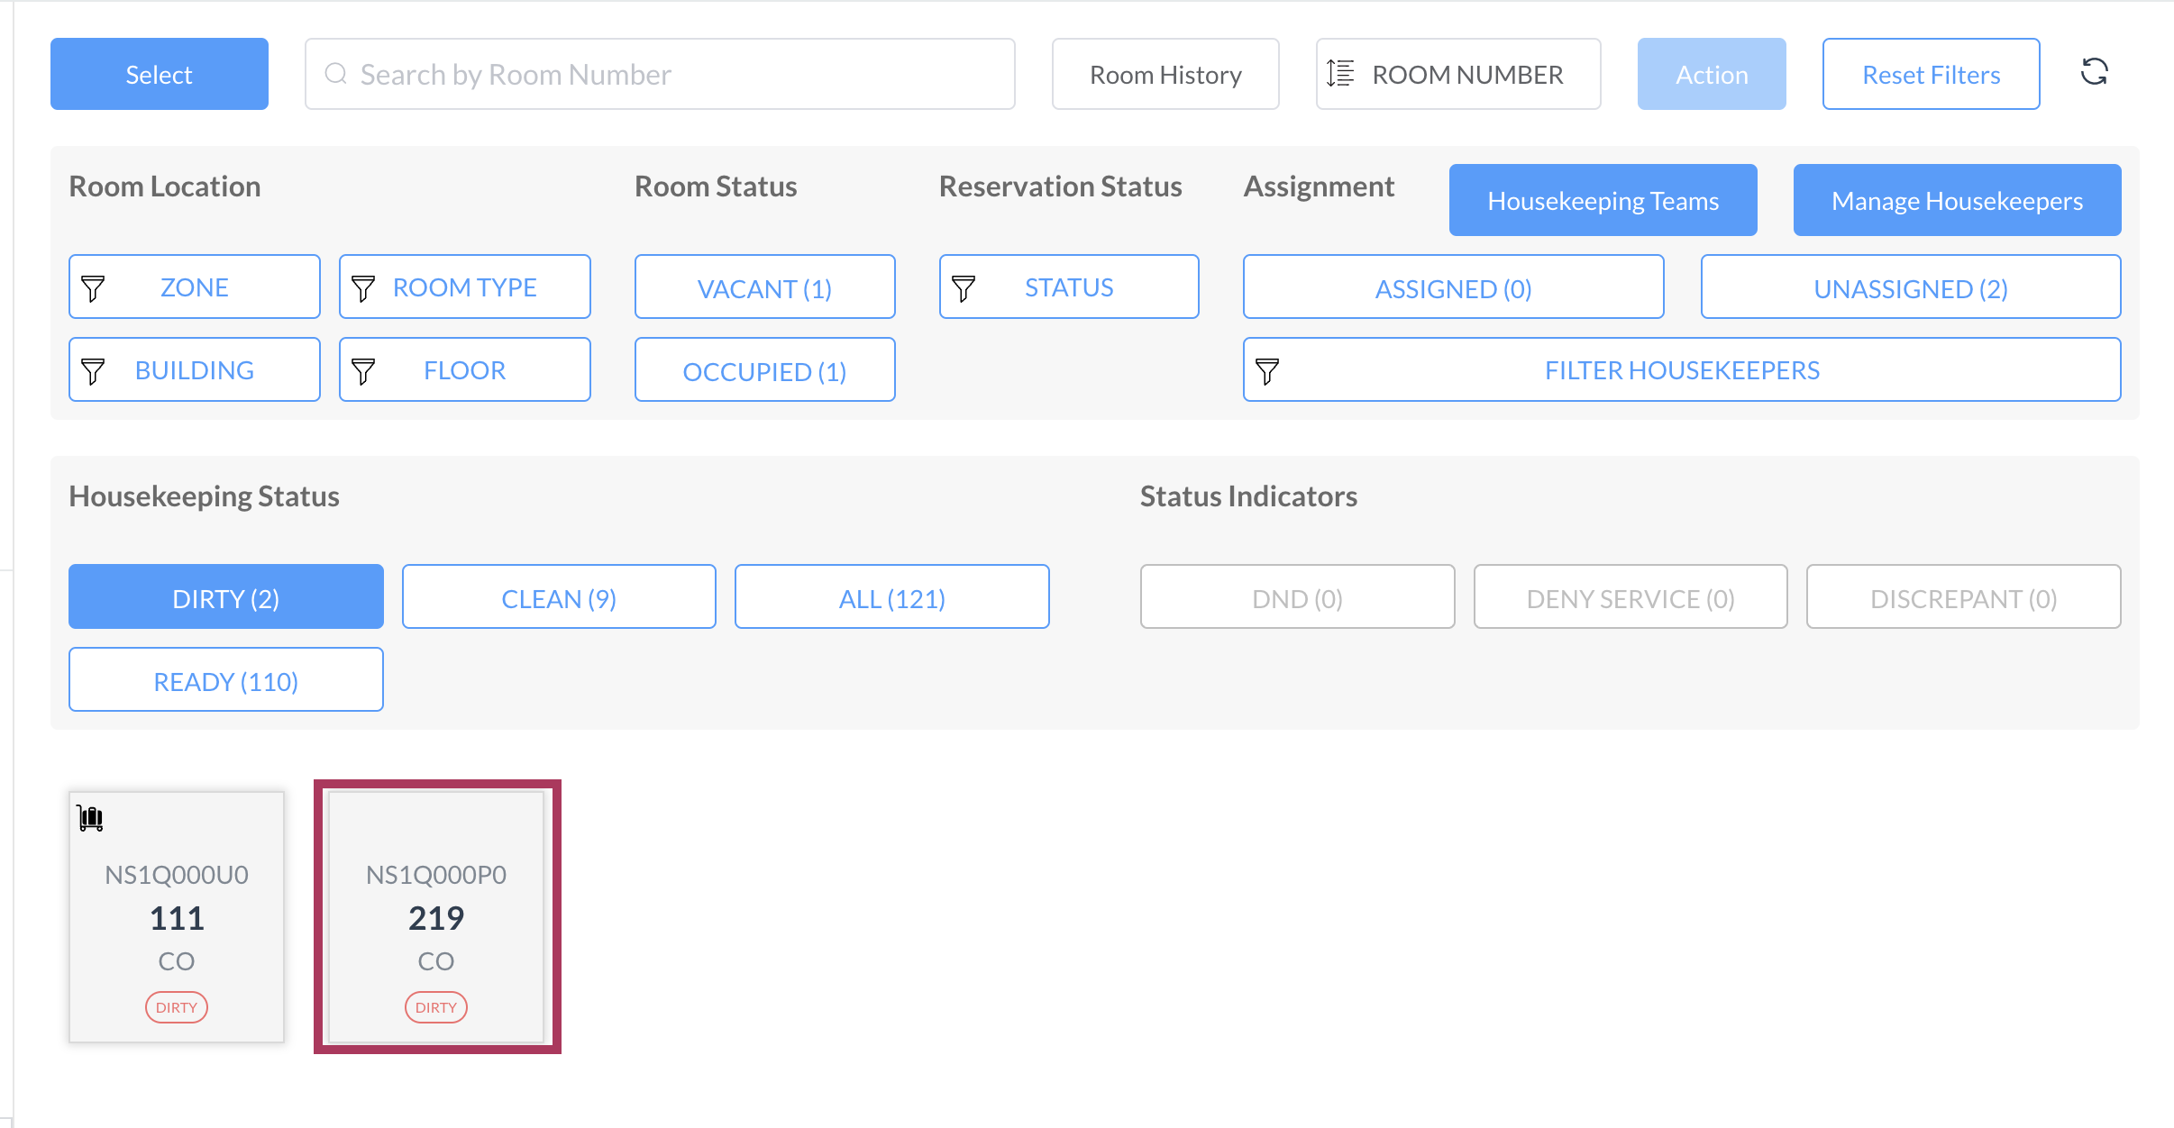The image size is (2174, 1128).
Task: Click the luggage icon on room 111
Action: [91, 818]
